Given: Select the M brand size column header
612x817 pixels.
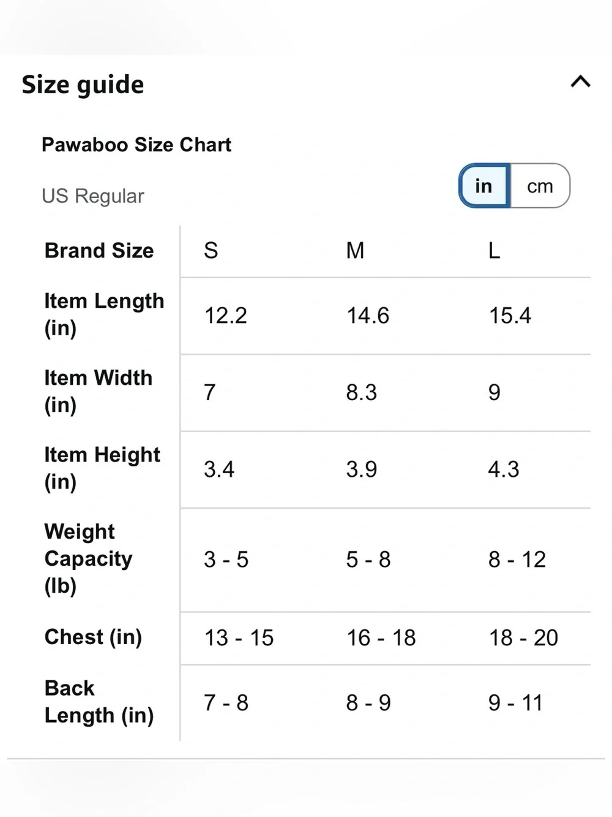Looking at the screenshot, I should pyautogui.click(x=355, y=251).
